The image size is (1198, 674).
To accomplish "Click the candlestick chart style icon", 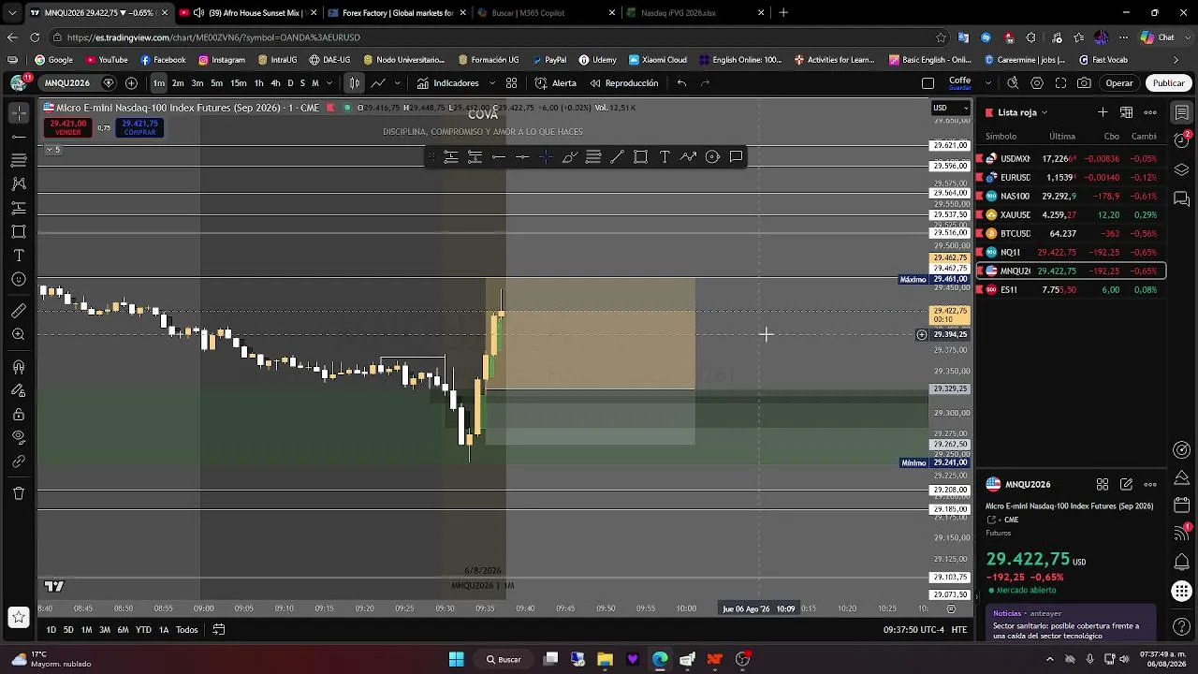I will [x=355, y=83].
